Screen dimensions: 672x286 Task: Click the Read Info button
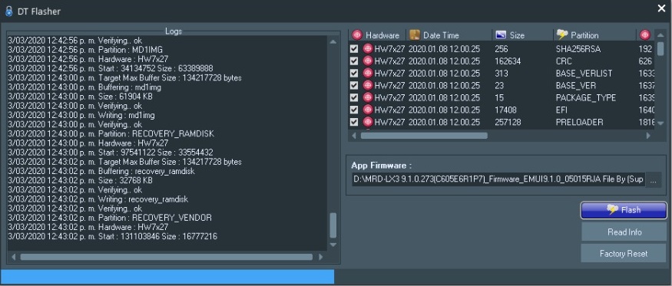tap(624, 232)
